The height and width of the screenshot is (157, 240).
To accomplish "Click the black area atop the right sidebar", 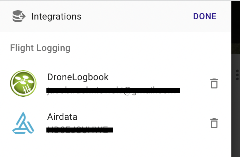I will pos(236,22).
